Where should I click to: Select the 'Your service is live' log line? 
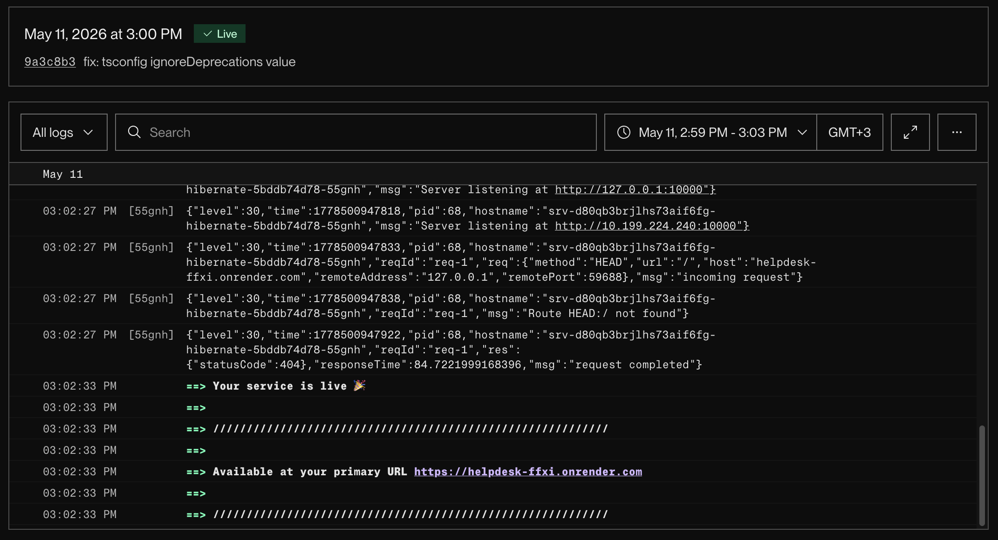click(493, 386)
